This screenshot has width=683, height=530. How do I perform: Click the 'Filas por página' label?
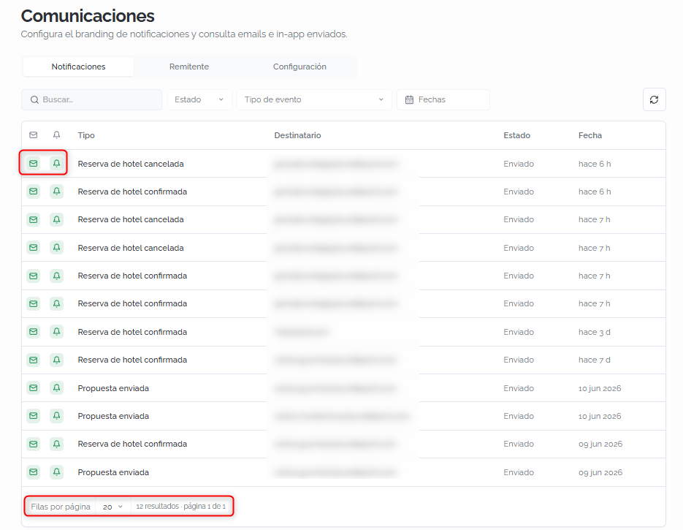coord(61,507)
